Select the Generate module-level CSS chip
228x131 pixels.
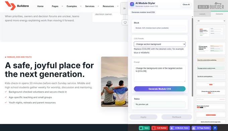(x=143, y=12)
